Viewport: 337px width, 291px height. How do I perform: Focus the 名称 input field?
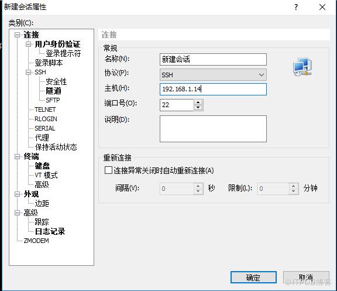pos(213,59)
